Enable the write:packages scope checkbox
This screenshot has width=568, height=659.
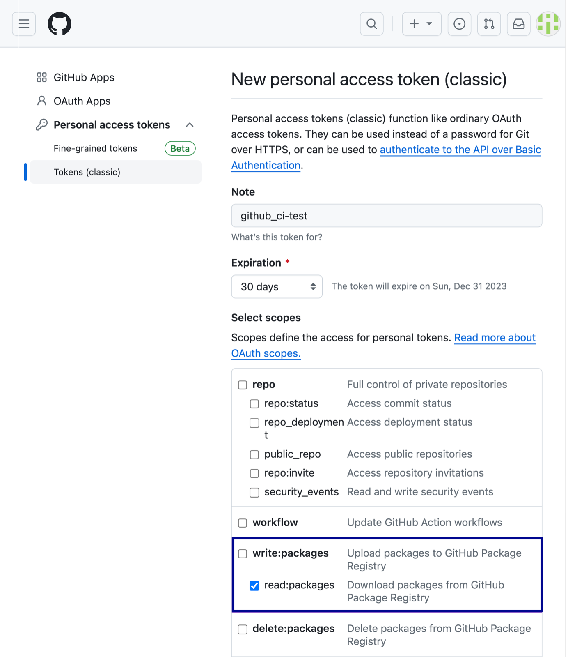point(243,554)
